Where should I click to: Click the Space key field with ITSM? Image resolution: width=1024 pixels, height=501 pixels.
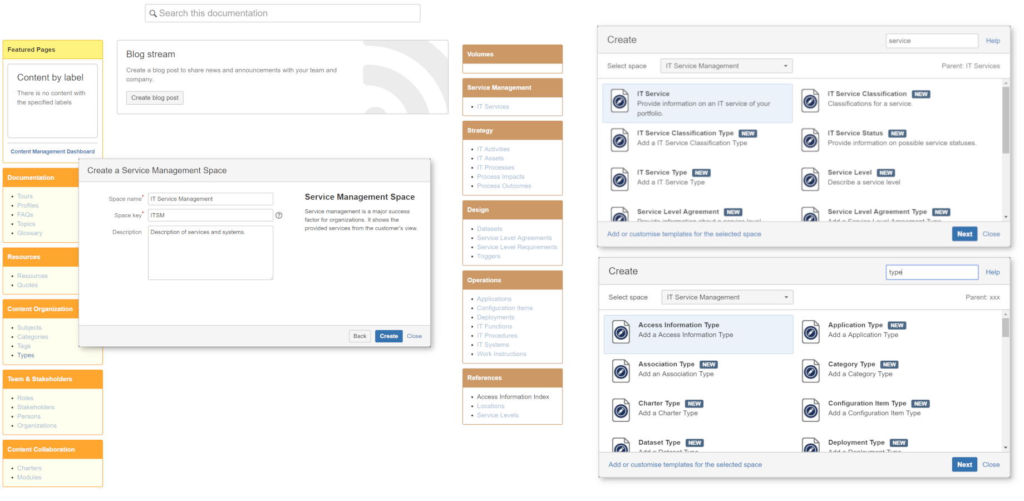[x=210, y=215]
